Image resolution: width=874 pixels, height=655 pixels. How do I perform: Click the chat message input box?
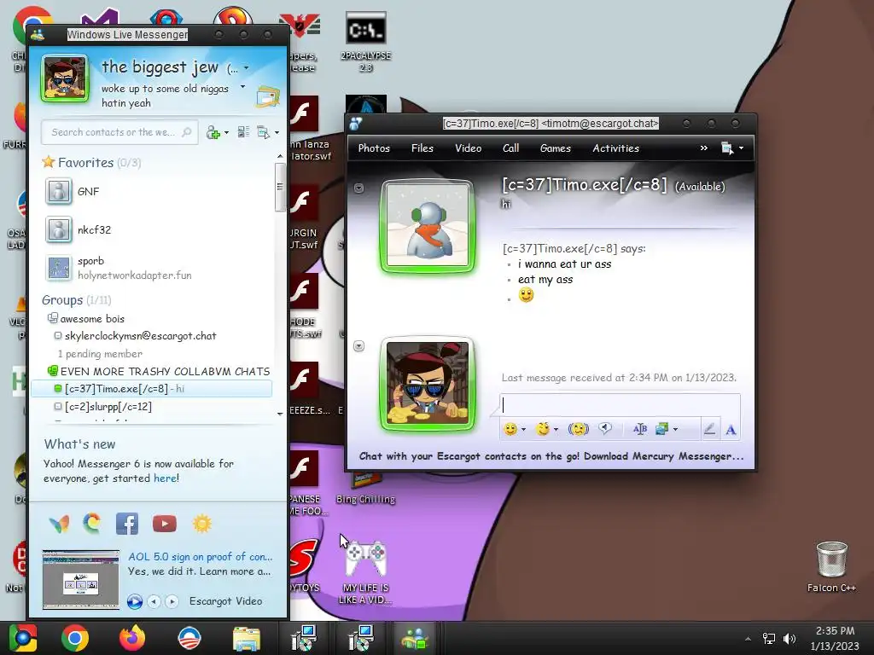pos(620,405)
